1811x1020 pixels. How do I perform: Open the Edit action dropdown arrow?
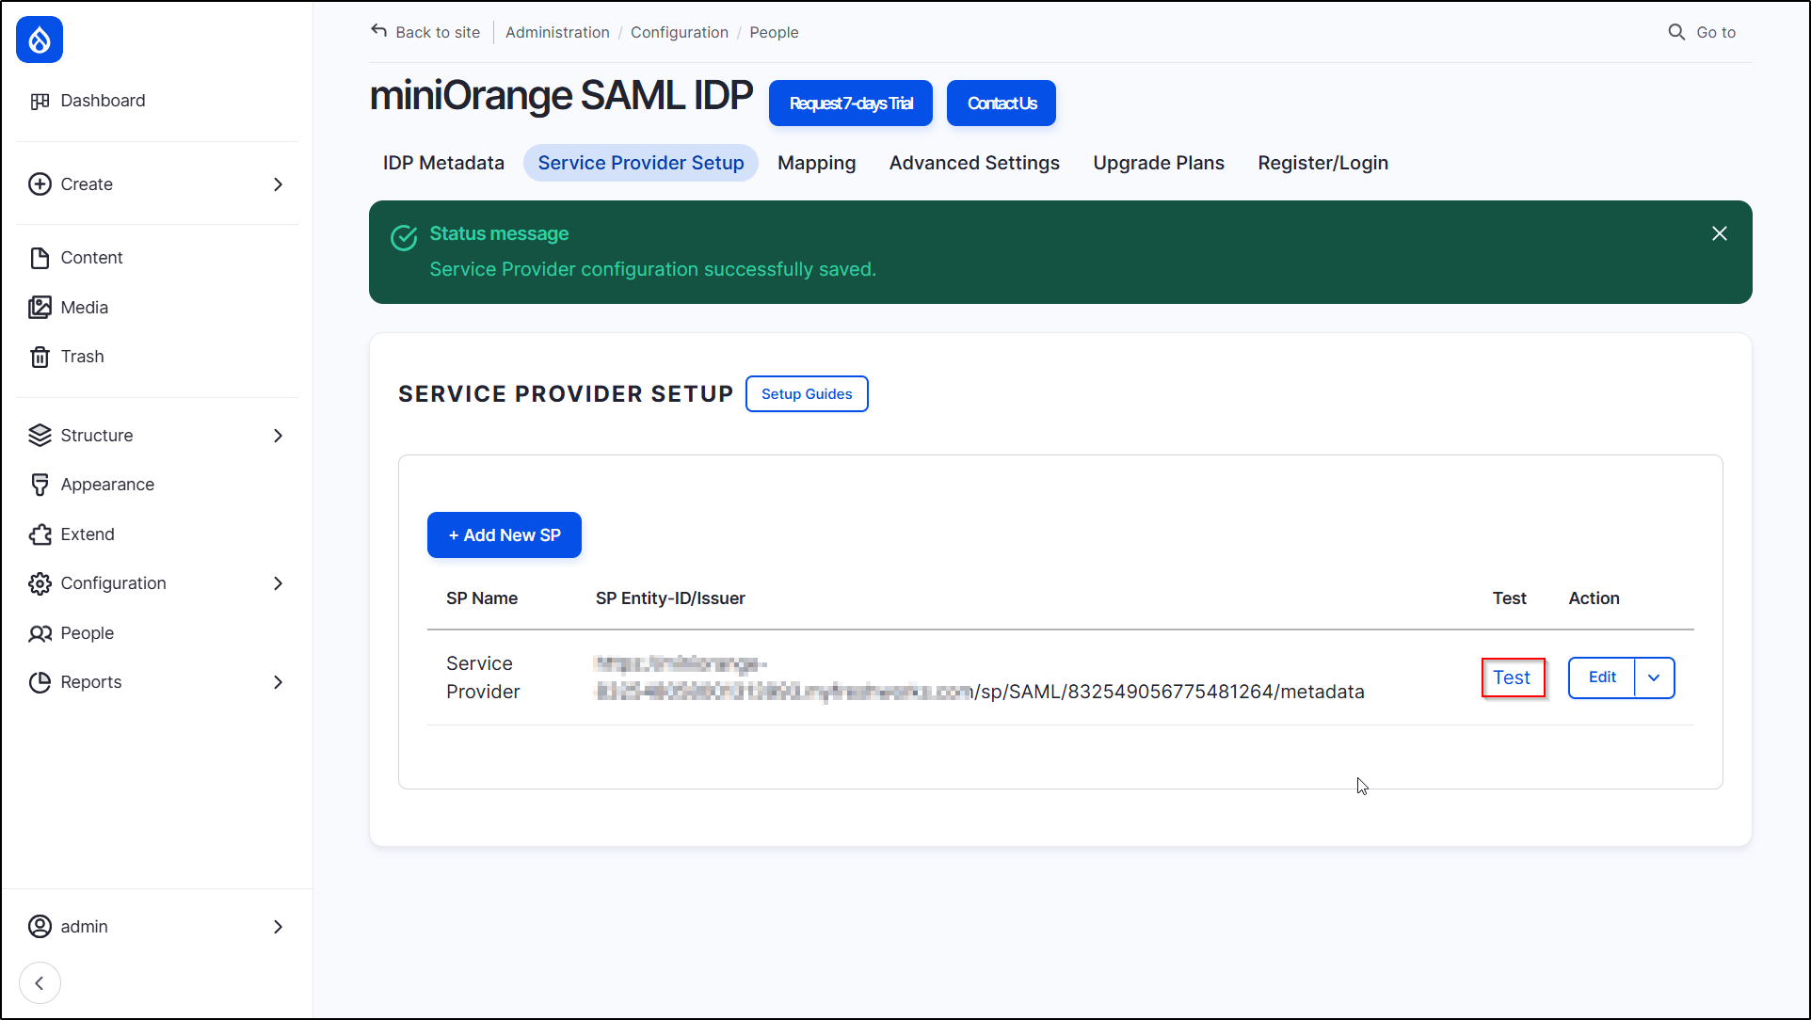point(1654,677)
